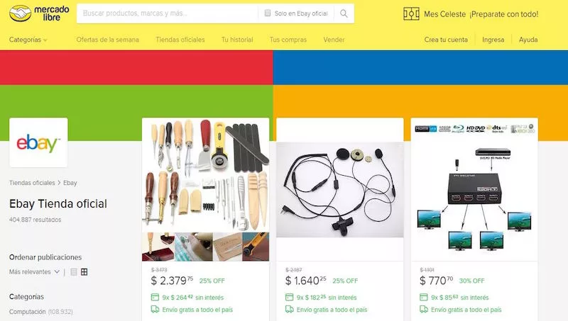Screen dimensions: 568x321
Task: Click the credit card icon under $1.640 item
Action: point(289,297)
